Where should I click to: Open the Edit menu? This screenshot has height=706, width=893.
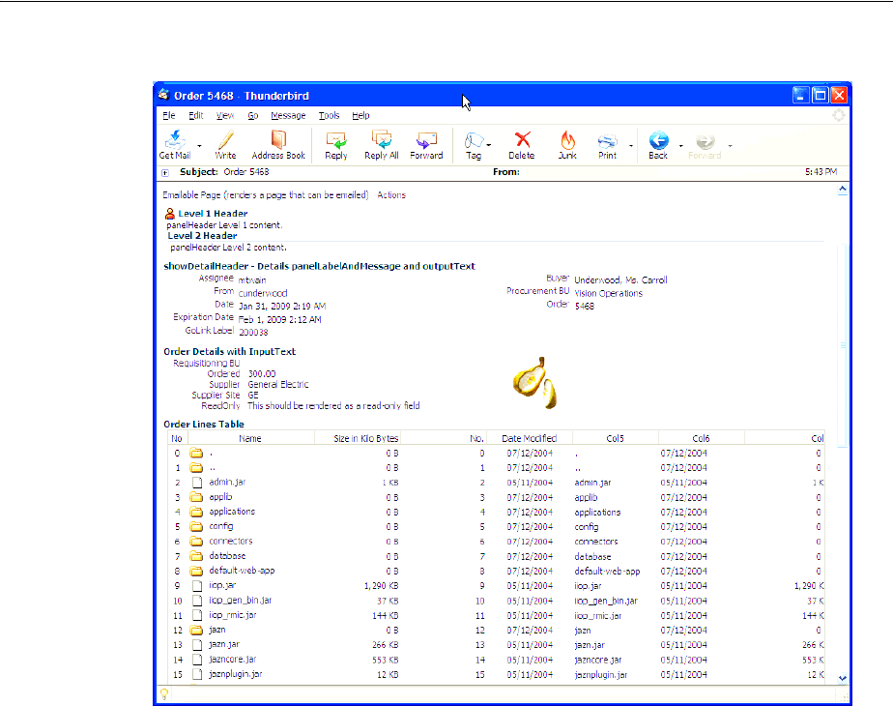click(x=196, y=115)
